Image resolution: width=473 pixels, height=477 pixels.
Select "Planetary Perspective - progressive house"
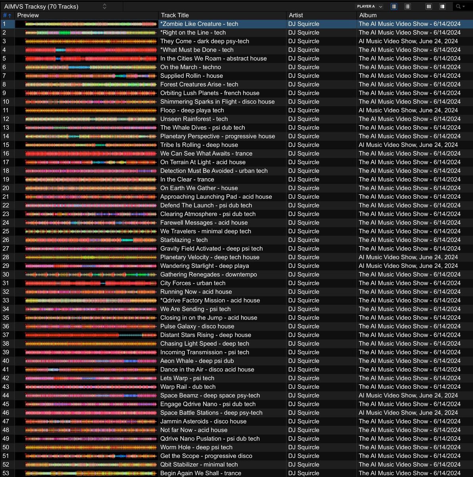point(217,136)
